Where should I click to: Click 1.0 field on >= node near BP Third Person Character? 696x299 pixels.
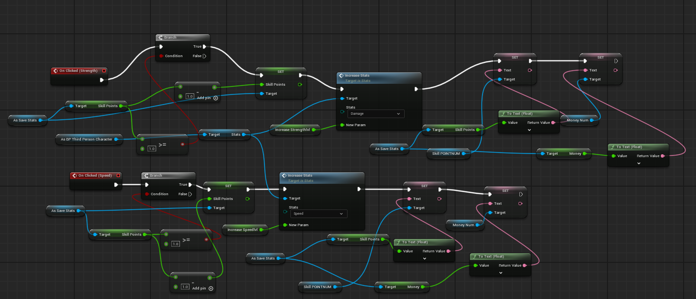point(151,149)
